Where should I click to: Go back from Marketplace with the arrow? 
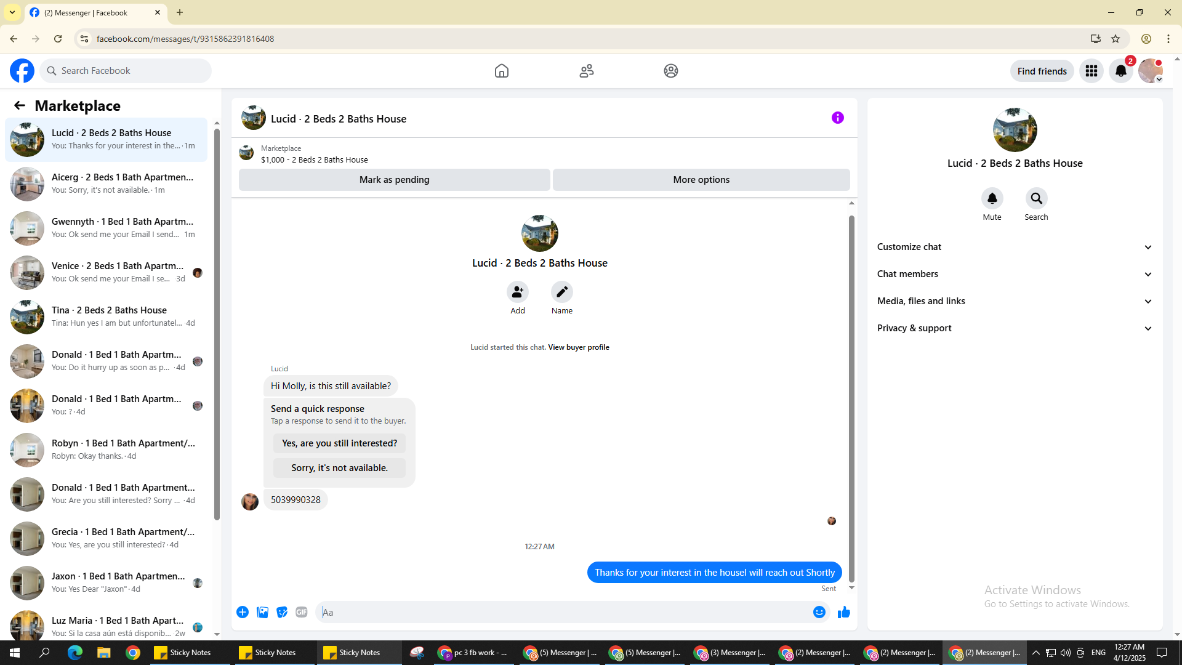[x=20, y=106]
